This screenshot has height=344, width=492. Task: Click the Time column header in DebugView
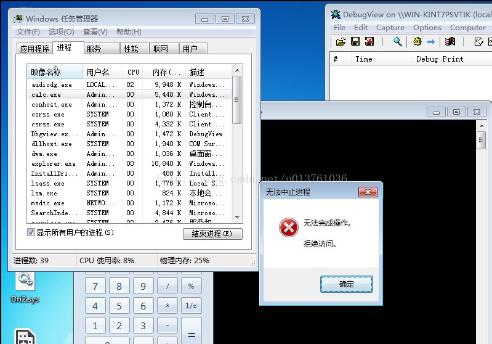pos(382,59)
